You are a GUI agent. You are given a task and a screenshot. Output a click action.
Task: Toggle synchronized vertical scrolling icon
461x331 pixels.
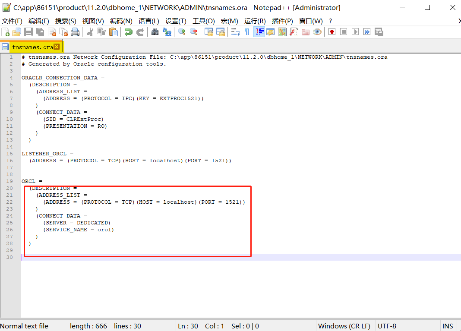(209, 32)
